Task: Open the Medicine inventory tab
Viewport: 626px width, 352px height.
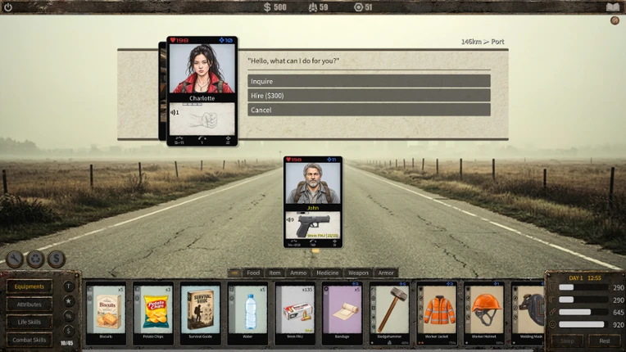Action: [328, 273]
